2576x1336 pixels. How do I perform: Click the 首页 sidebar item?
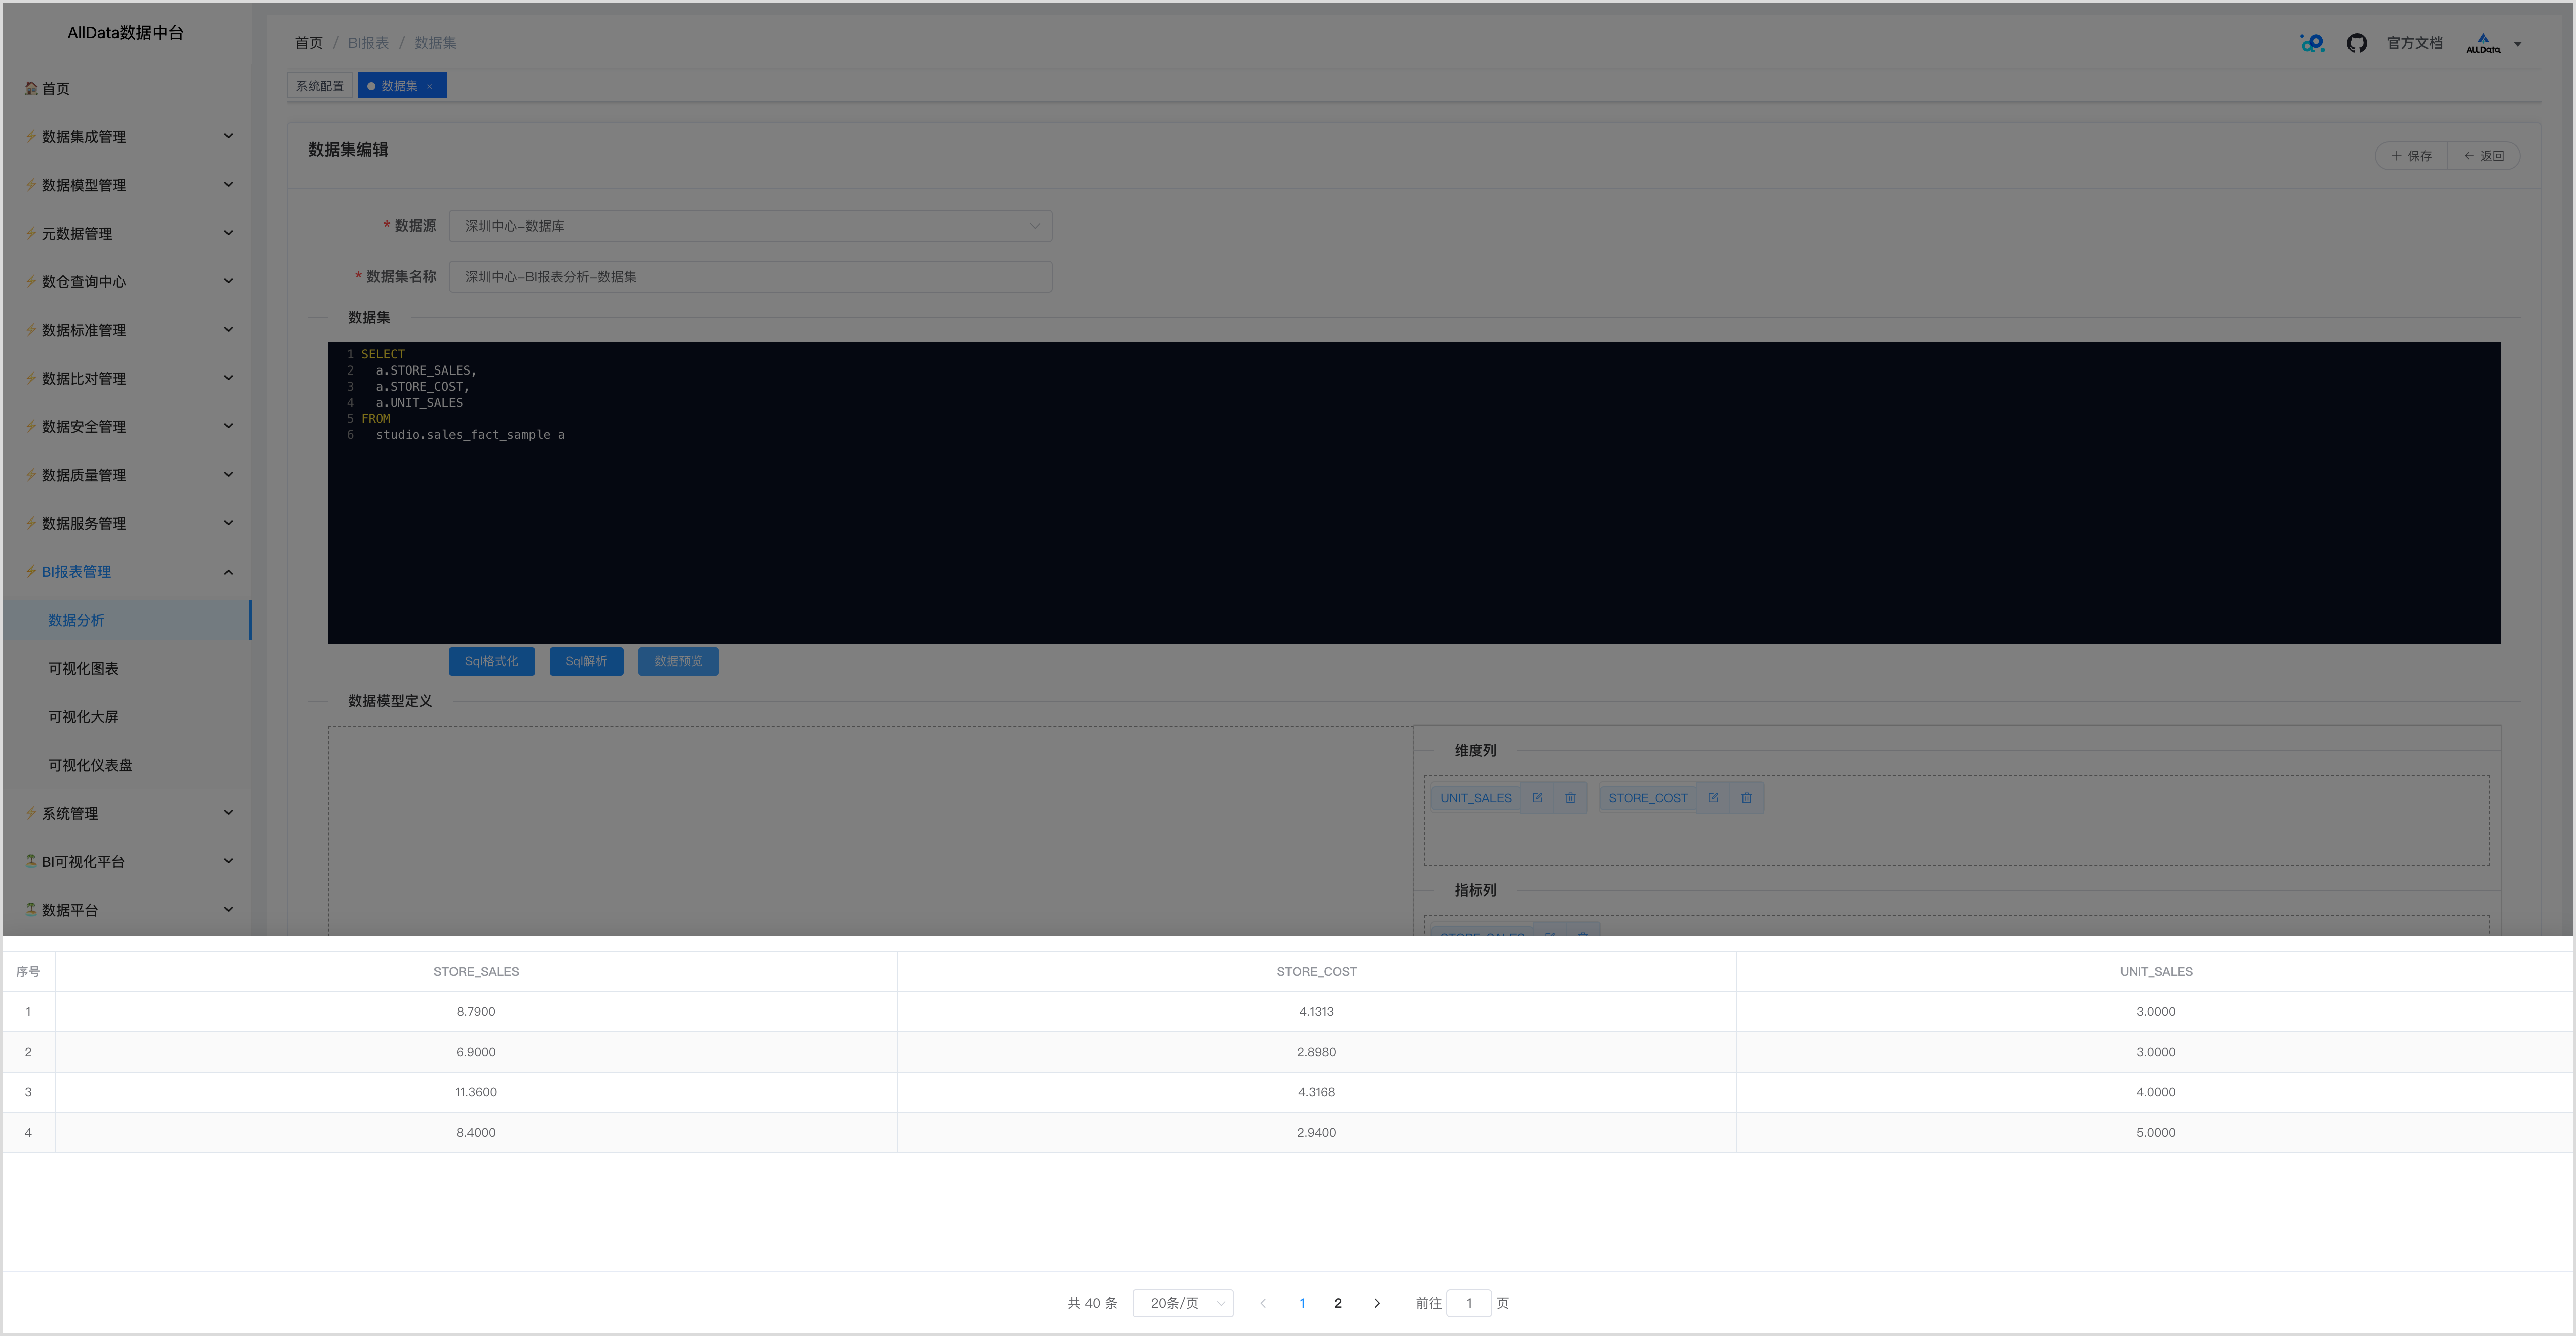pos(126,88)
